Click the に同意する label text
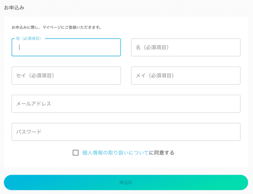This screenshot has height=194, width=253. [x=162, y=153]
